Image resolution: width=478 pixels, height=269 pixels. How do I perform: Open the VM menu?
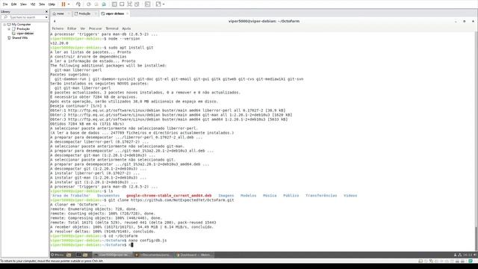(33, 4)
